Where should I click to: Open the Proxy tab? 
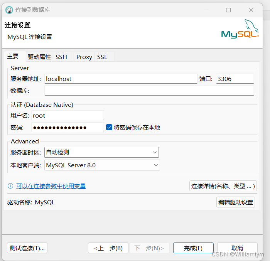(84, 57)
